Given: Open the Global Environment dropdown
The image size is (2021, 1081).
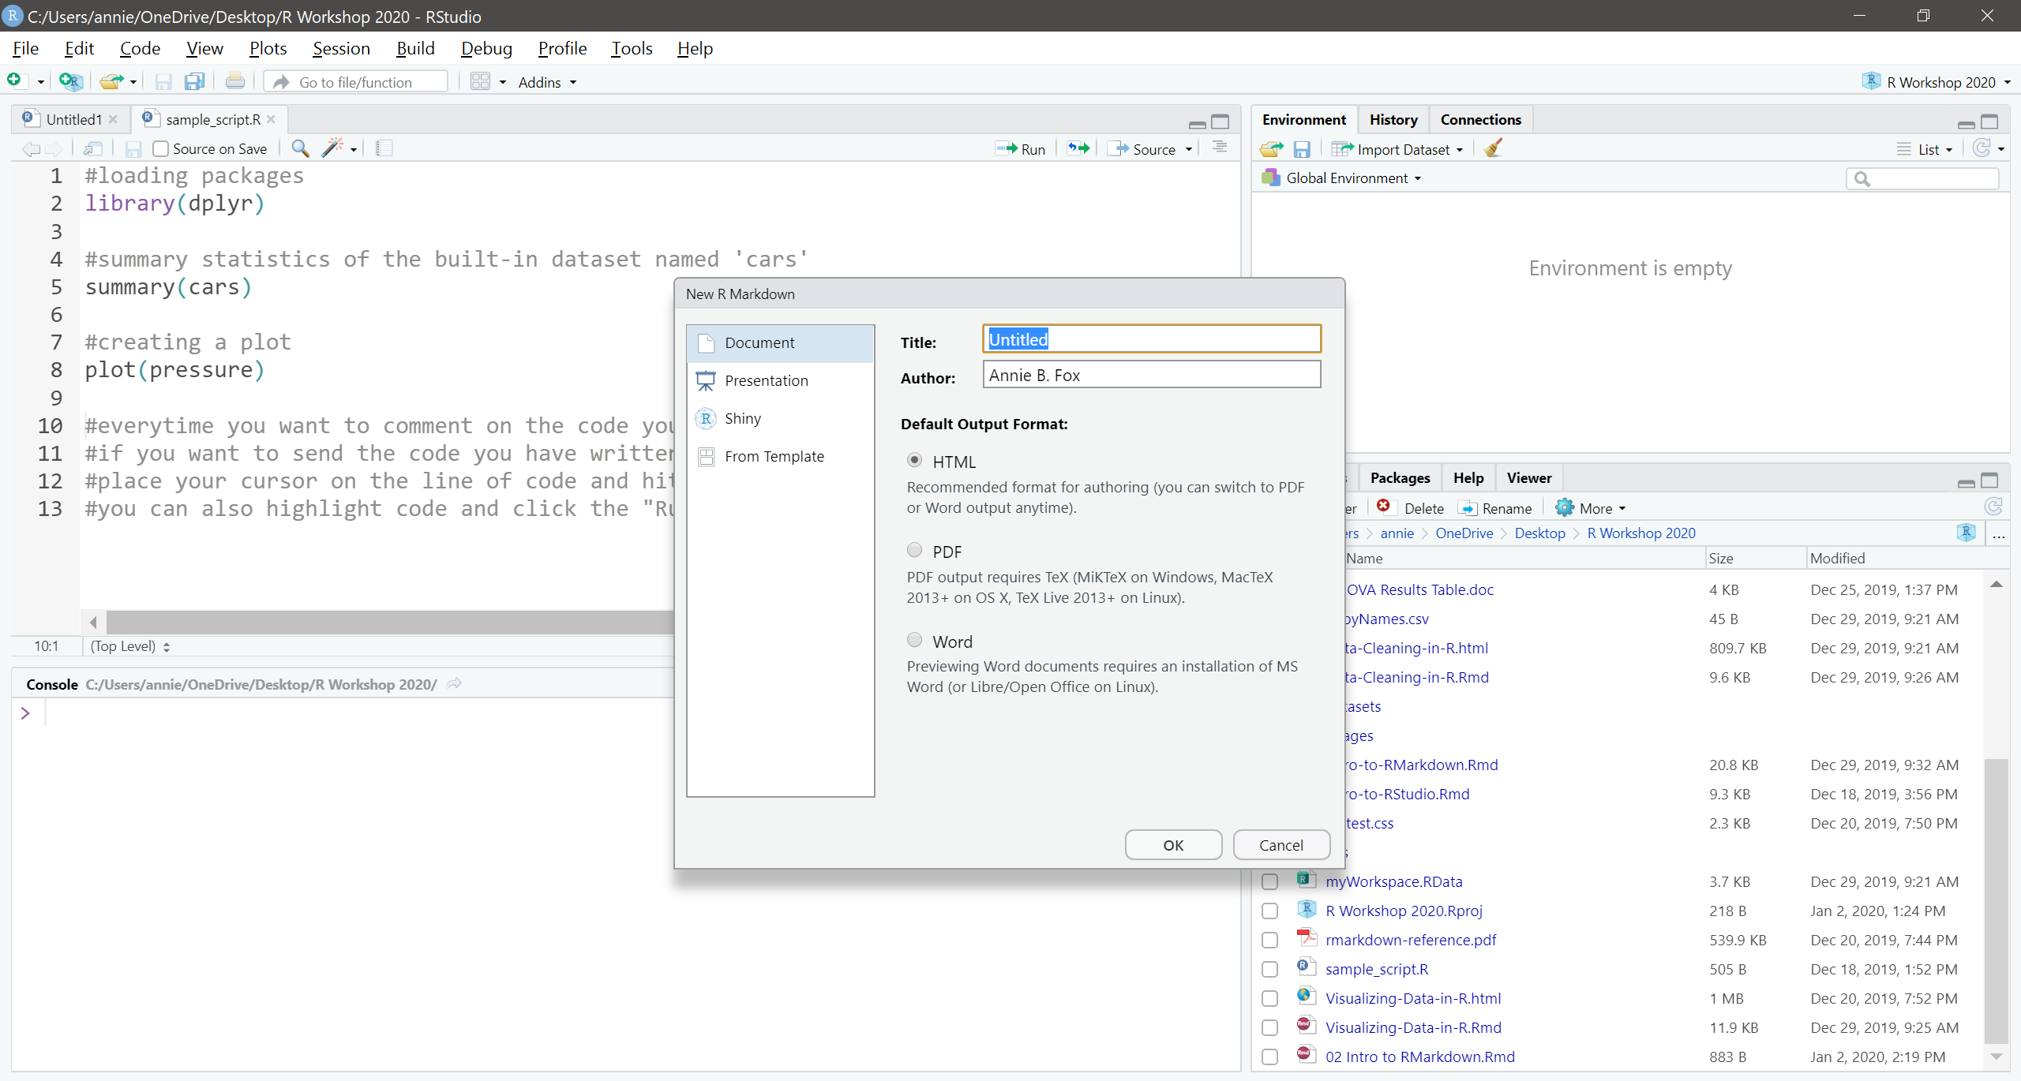Looking at the screenshot, I should coord(1342,178).
